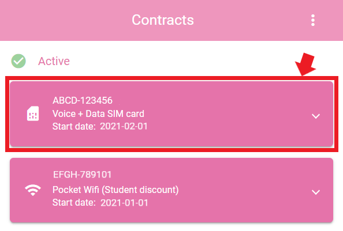Screen dimensions: 343x231
Task: Click the start date 2021-01-01
Action: click(124, 203)
